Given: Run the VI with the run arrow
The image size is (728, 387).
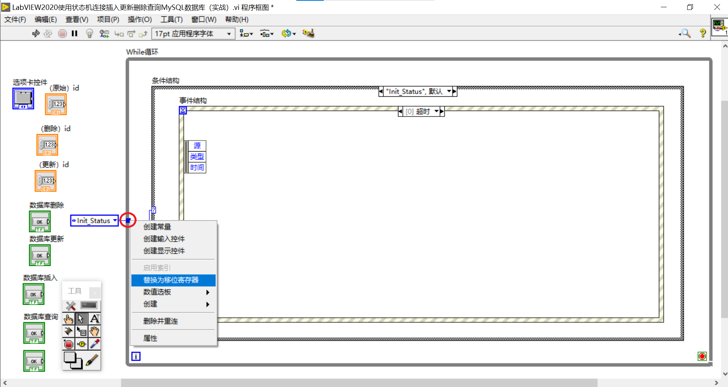Looking at the screenshot, I should [x=35, y=33].
